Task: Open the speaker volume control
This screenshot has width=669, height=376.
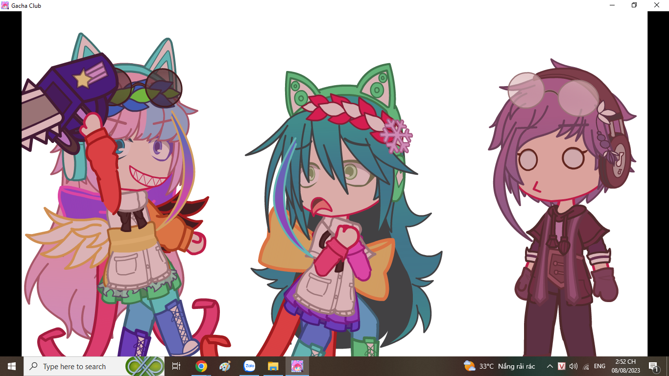Action: pos(573,366)
